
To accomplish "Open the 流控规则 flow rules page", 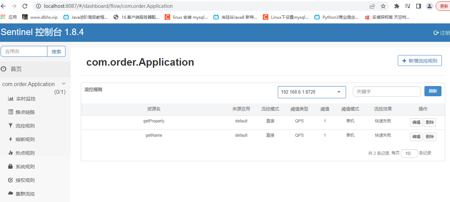I will click(x=21, y=125).
